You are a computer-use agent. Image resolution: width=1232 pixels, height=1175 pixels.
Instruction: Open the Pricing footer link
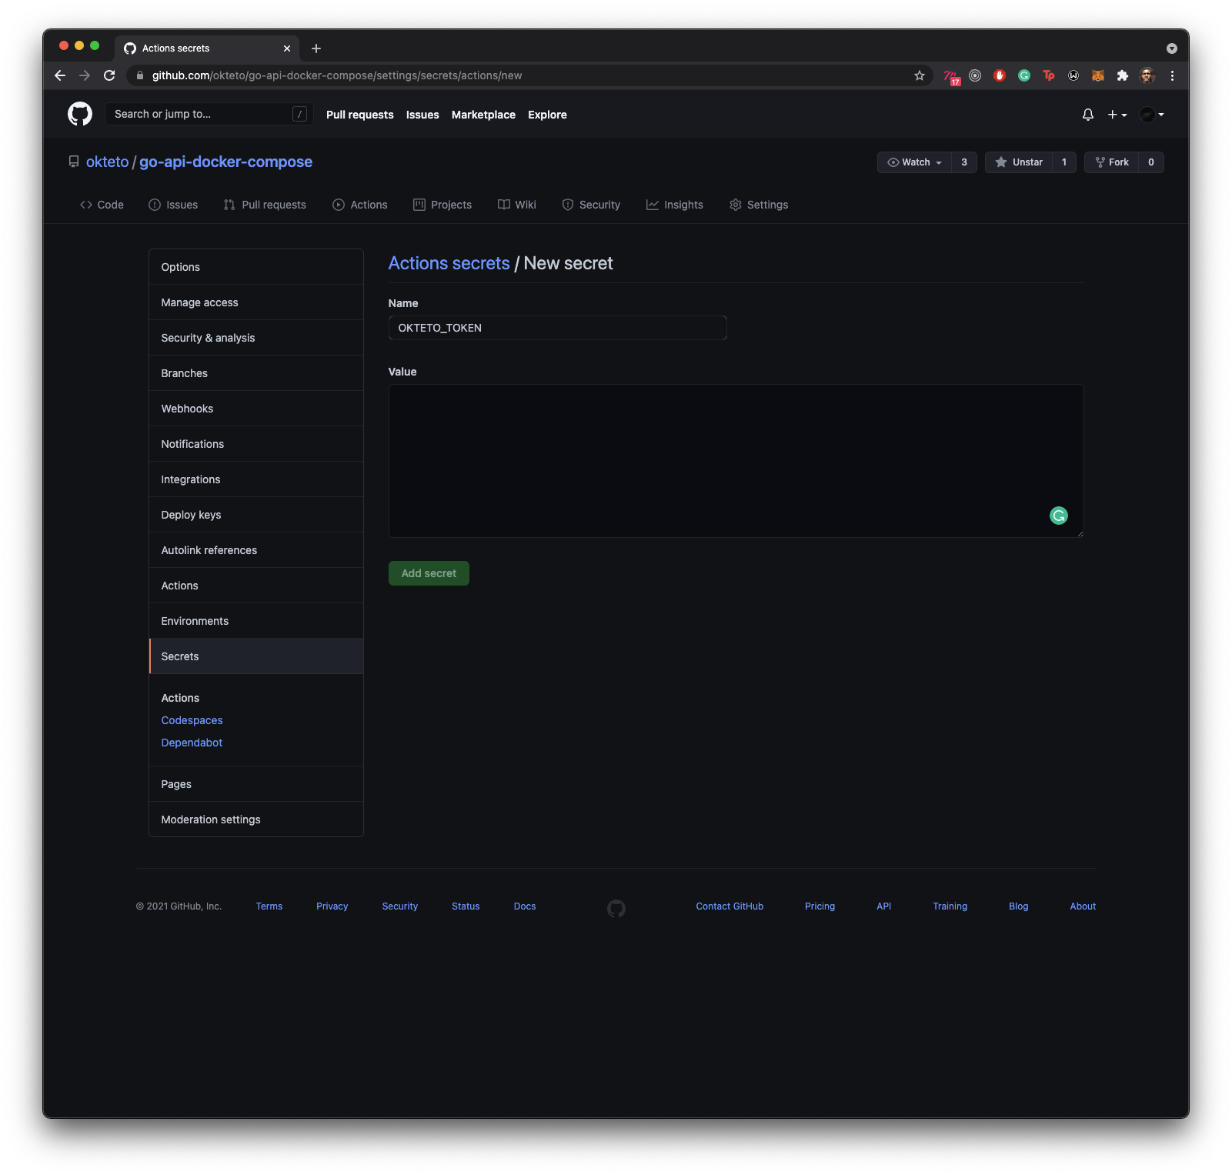[x=820, y=906]
